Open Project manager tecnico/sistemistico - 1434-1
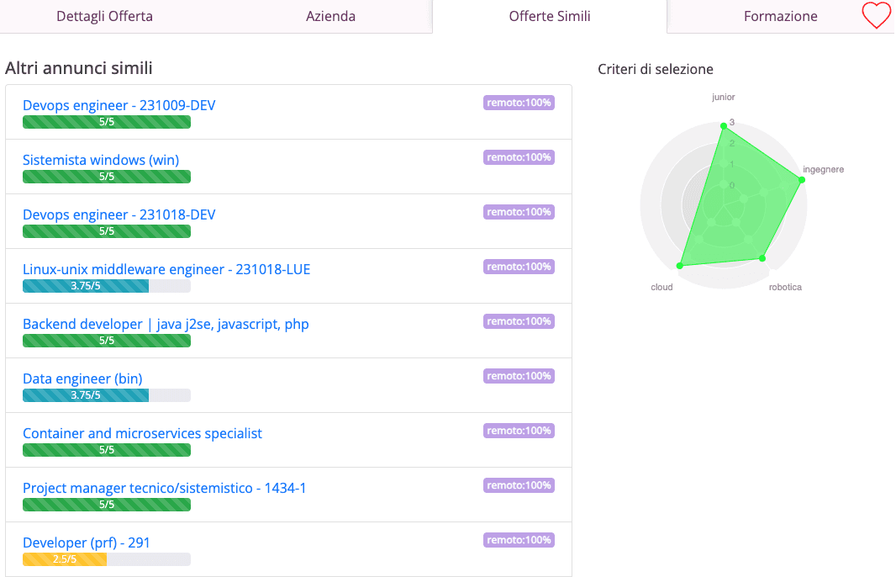 pyautogui.click(x=164, y=488)
